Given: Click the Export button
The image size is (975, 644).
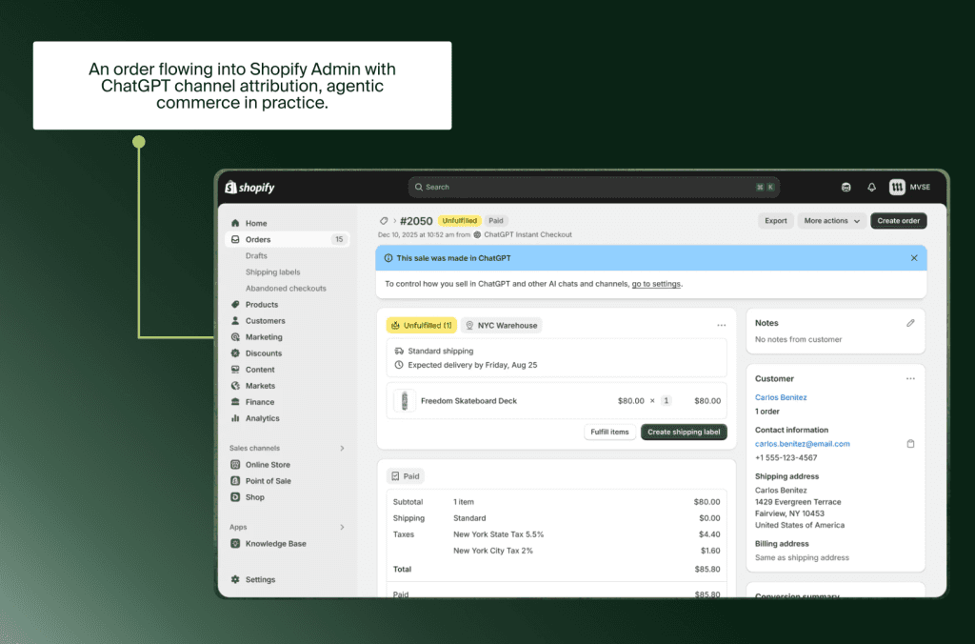Looking at the screenshot, I should (x=775, y=221).
